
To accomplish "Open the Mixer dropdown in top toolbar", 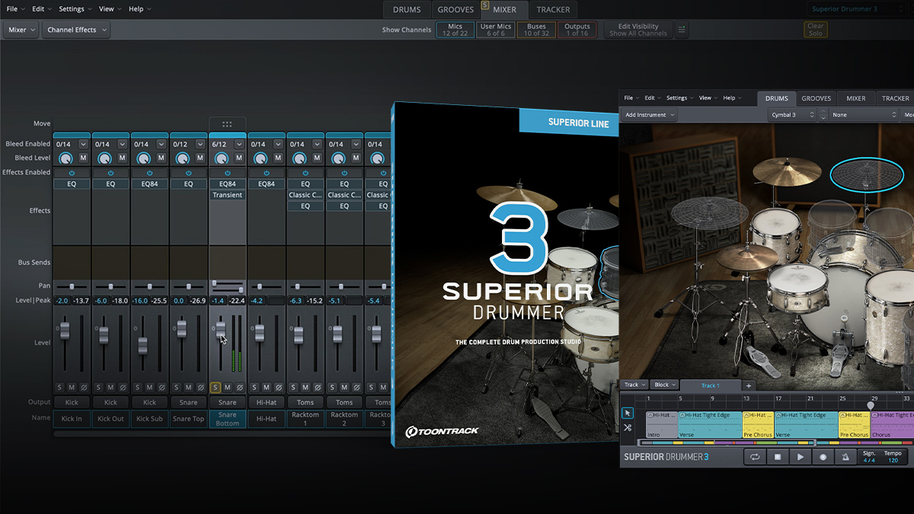I will 21,30.
